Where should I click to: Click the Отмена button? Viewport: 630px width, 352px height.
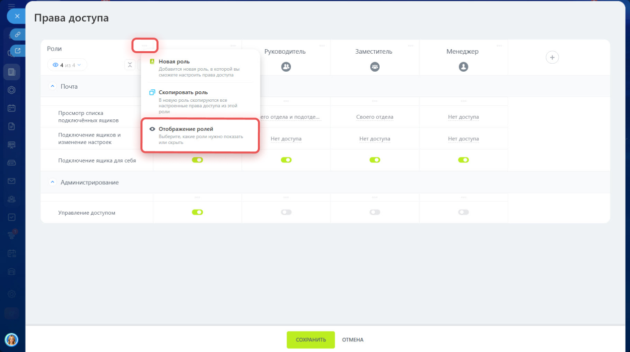coord(353,339)
